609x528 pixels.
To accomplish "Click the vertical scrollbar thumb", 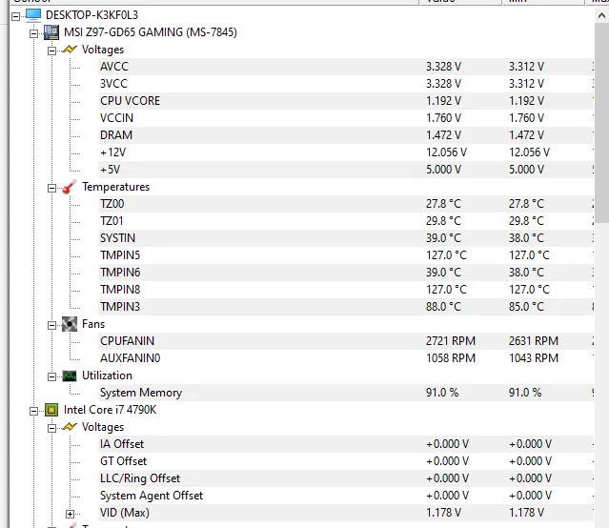I will click(601, 122).
